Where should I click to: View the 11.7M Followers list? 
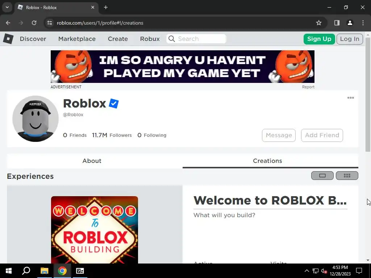pyautogui.click(x=112, y=135)
